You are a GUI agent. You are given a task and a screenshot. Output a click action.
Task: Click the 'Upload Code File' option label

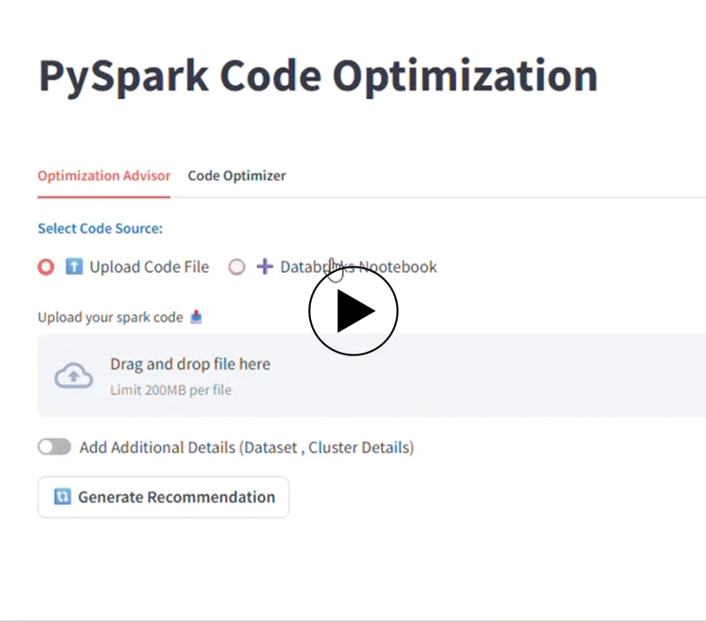coord(149,267)
